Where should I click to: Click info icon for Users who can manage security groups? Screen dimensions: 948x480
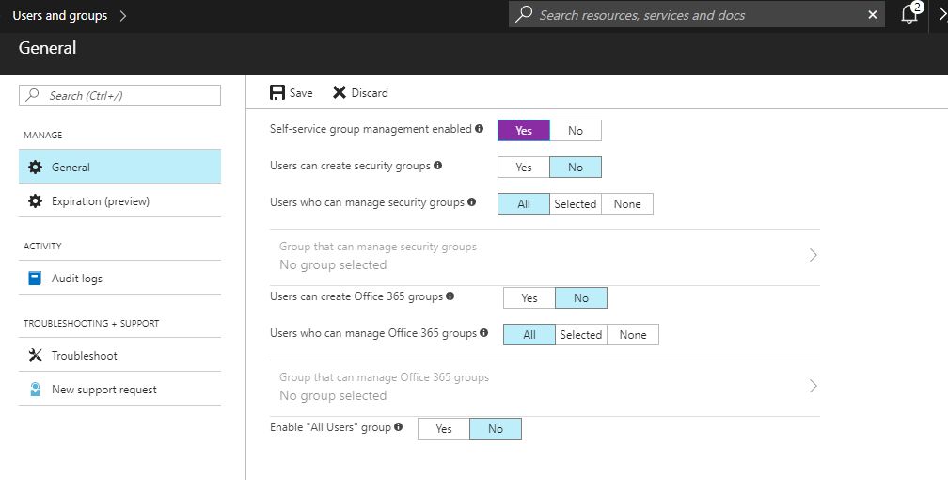coord(471,202)
